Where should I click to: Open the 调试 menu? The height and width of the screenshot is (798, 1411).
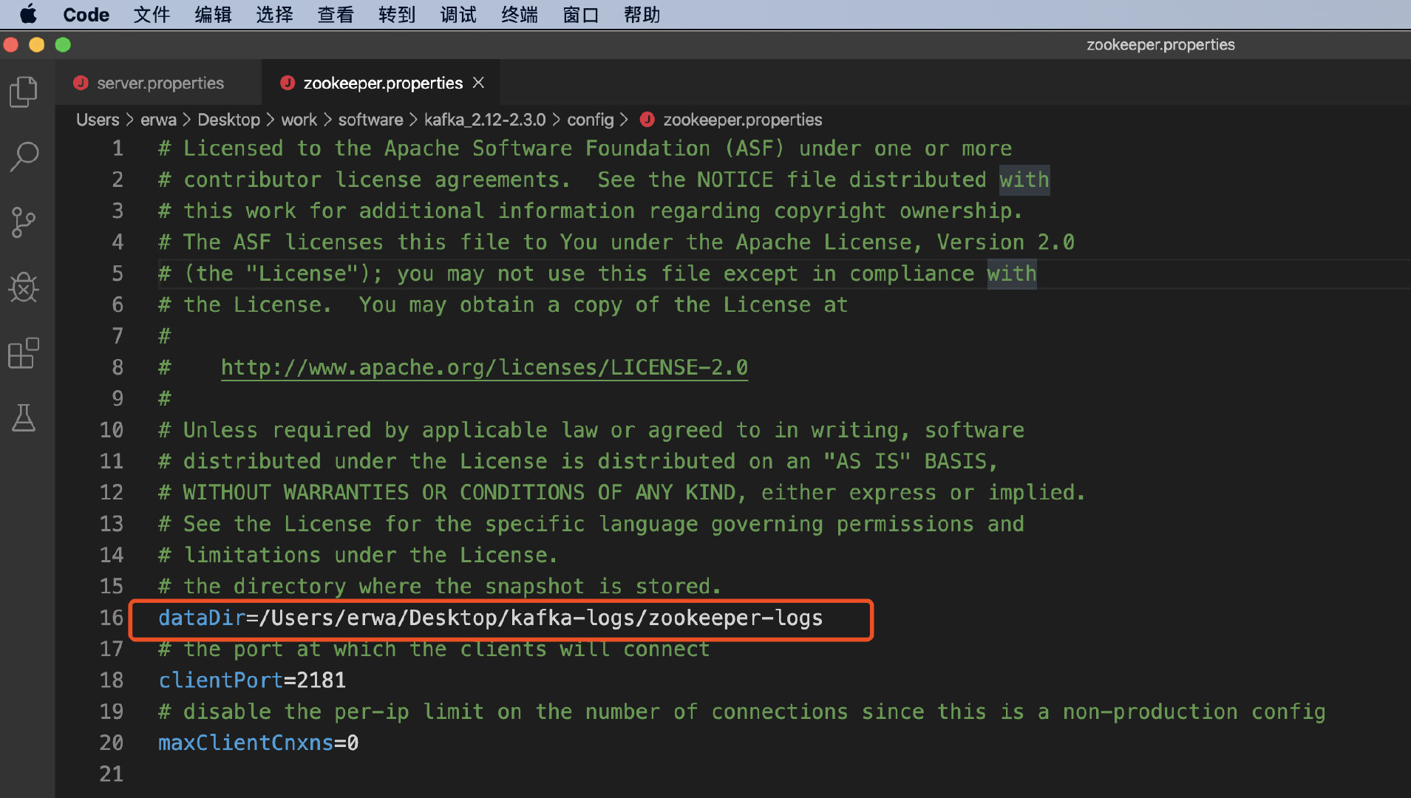pyautogui.click(x=458, y=14)
